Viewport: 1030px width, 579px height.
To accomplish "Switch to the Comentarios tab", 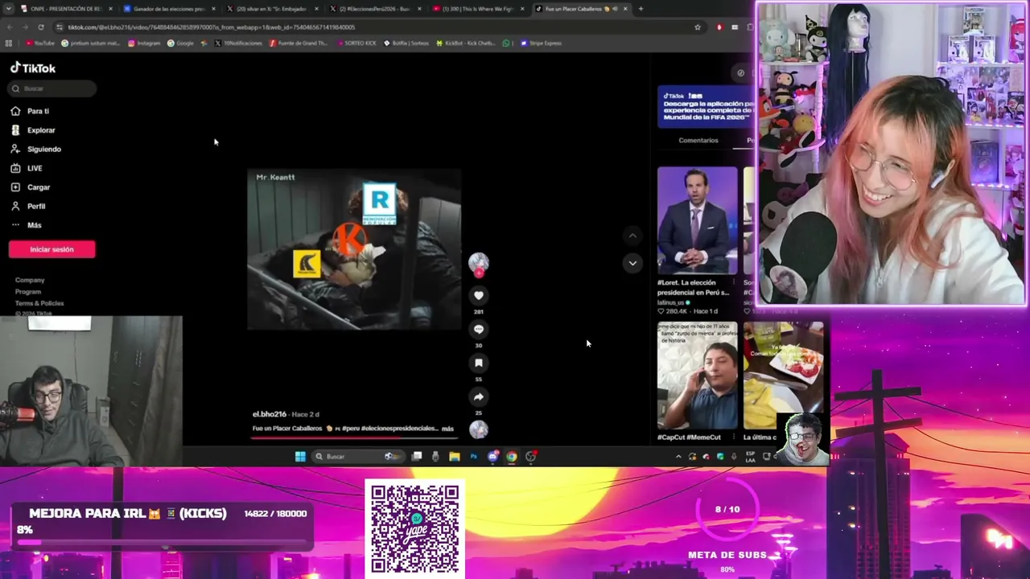I will pyautogui.click(x=698, y=141).
